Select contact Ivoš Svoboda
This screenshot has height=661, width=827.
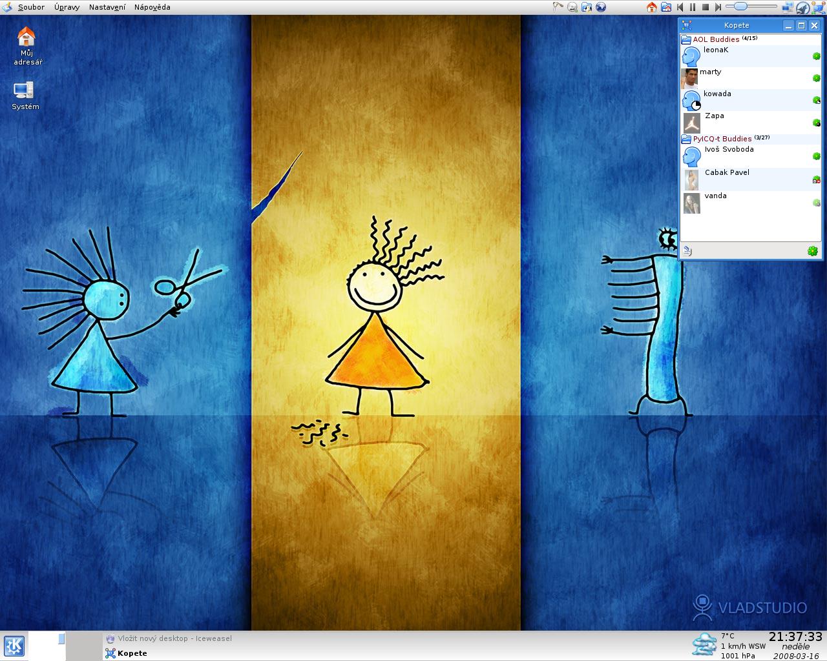tap(751, 156)
